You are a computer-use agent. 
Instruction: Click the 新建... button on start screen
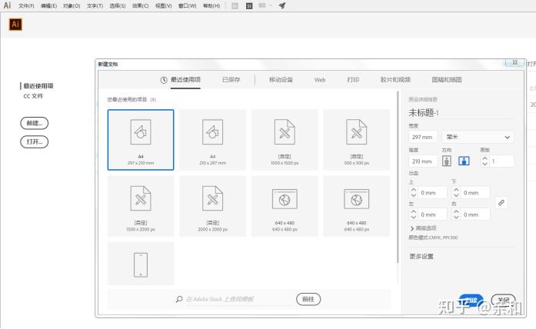tap(34, 123)
